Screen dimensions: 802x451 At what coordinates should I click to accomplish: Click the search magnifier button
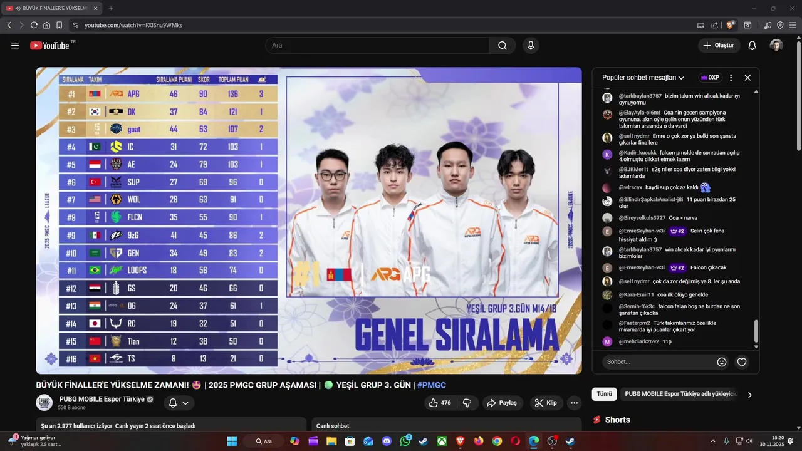click(x=503, y=45)
